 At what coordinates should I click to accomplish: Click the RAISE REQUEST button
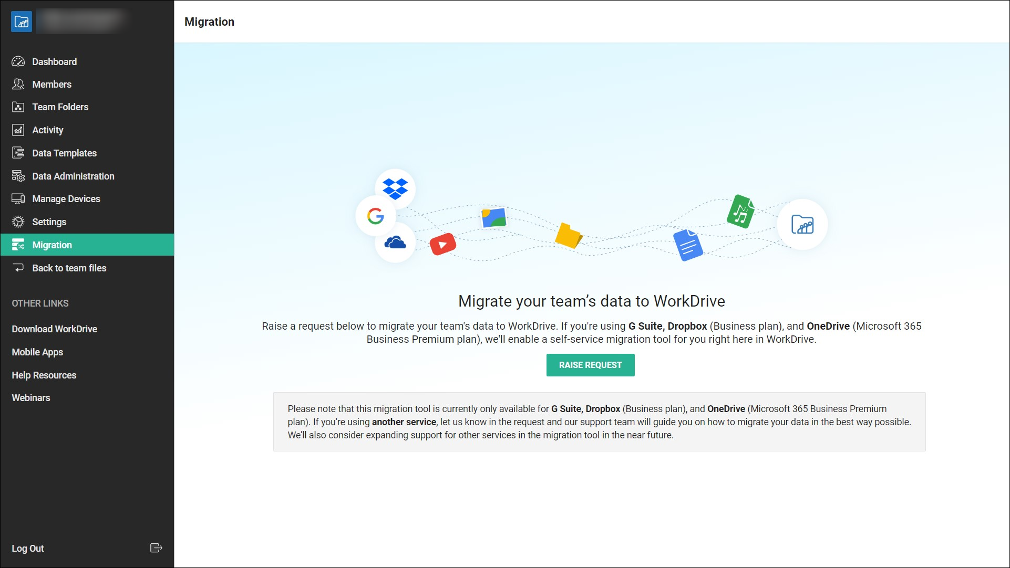(x=590, y=365)
